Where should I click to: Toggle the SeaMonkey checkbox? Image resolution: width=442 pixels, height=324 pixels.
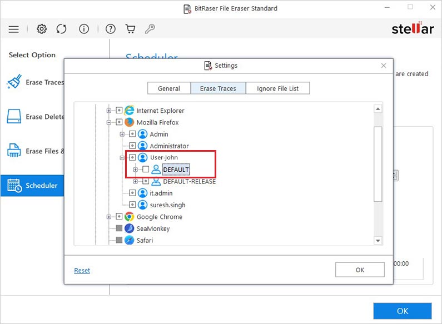tap(119, 228)
